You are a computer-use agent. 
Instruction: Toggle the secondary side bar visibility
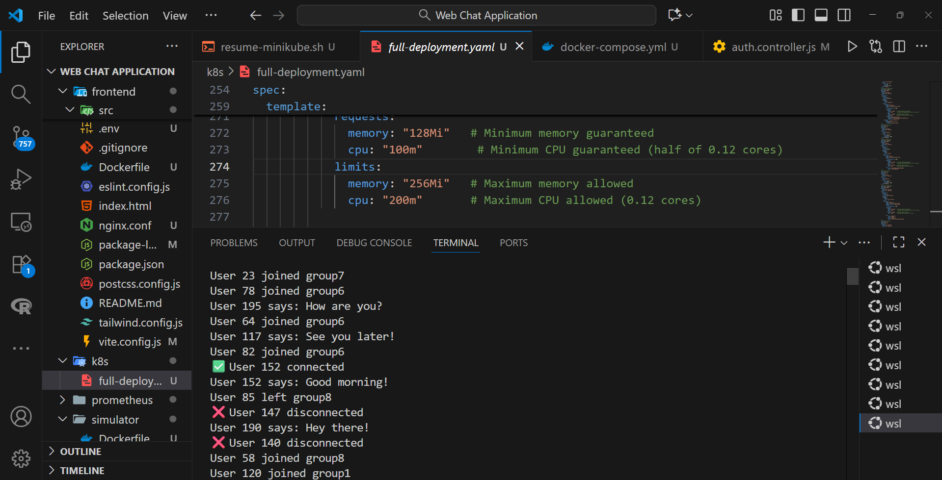click(844, 15)
